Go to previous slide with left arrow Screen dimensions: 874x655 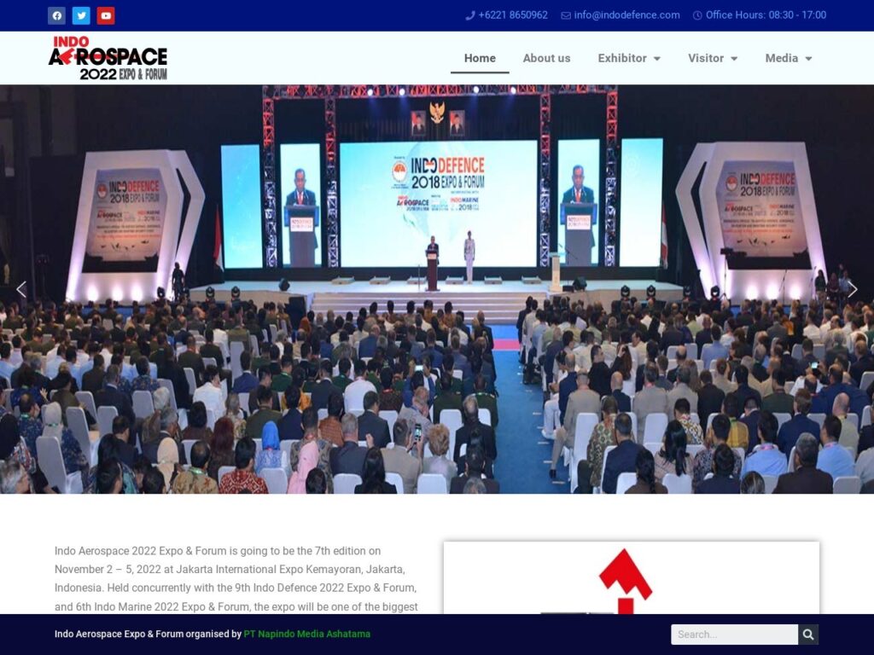coord(21,289)
